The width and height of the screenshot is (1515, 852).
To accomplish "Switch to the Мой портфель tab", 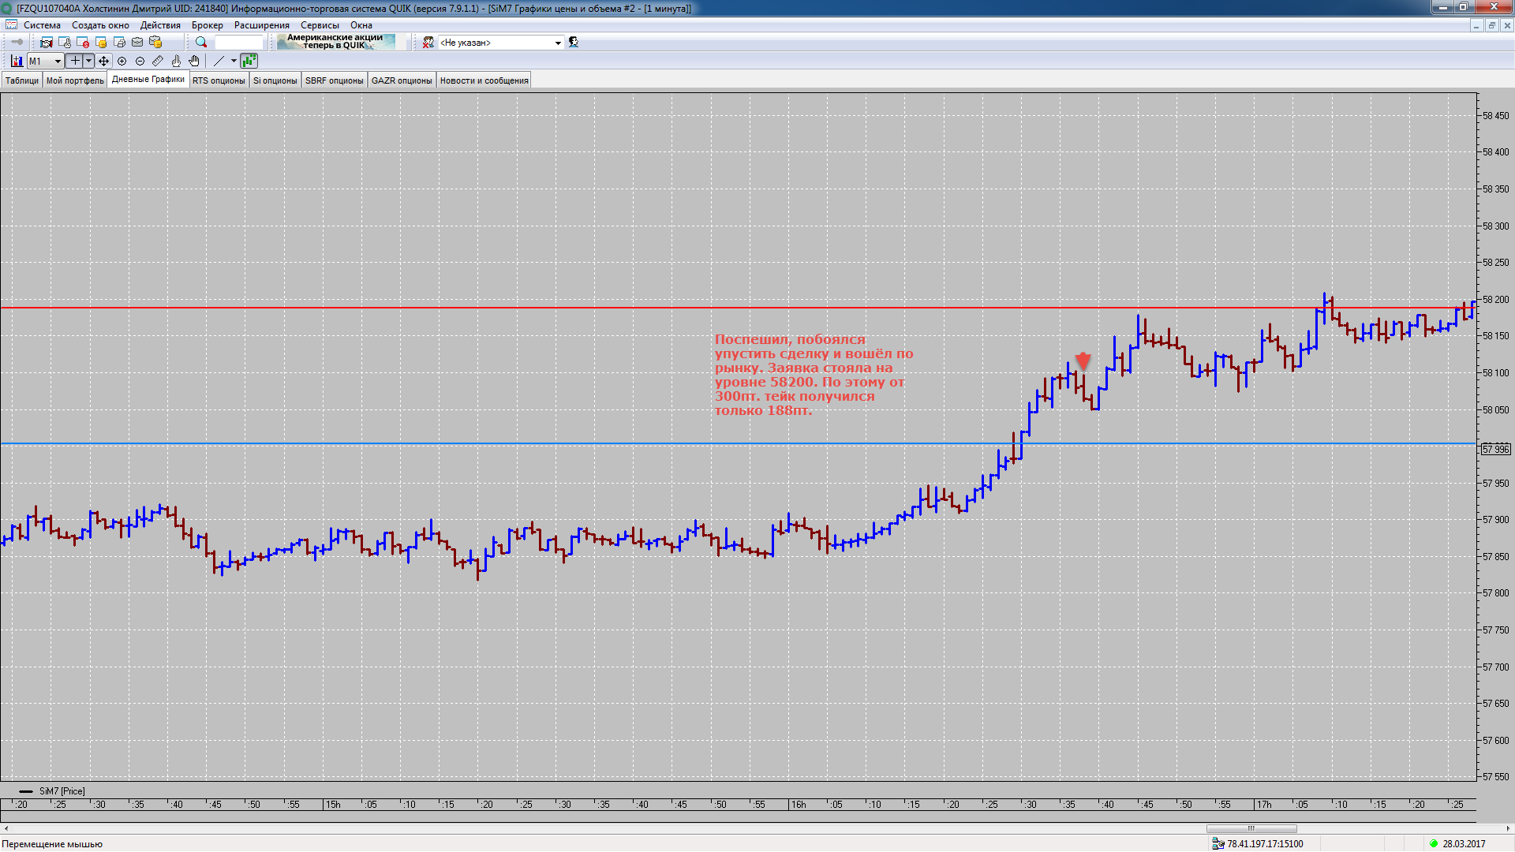I will pyautogui.click(x=75, y=80).
